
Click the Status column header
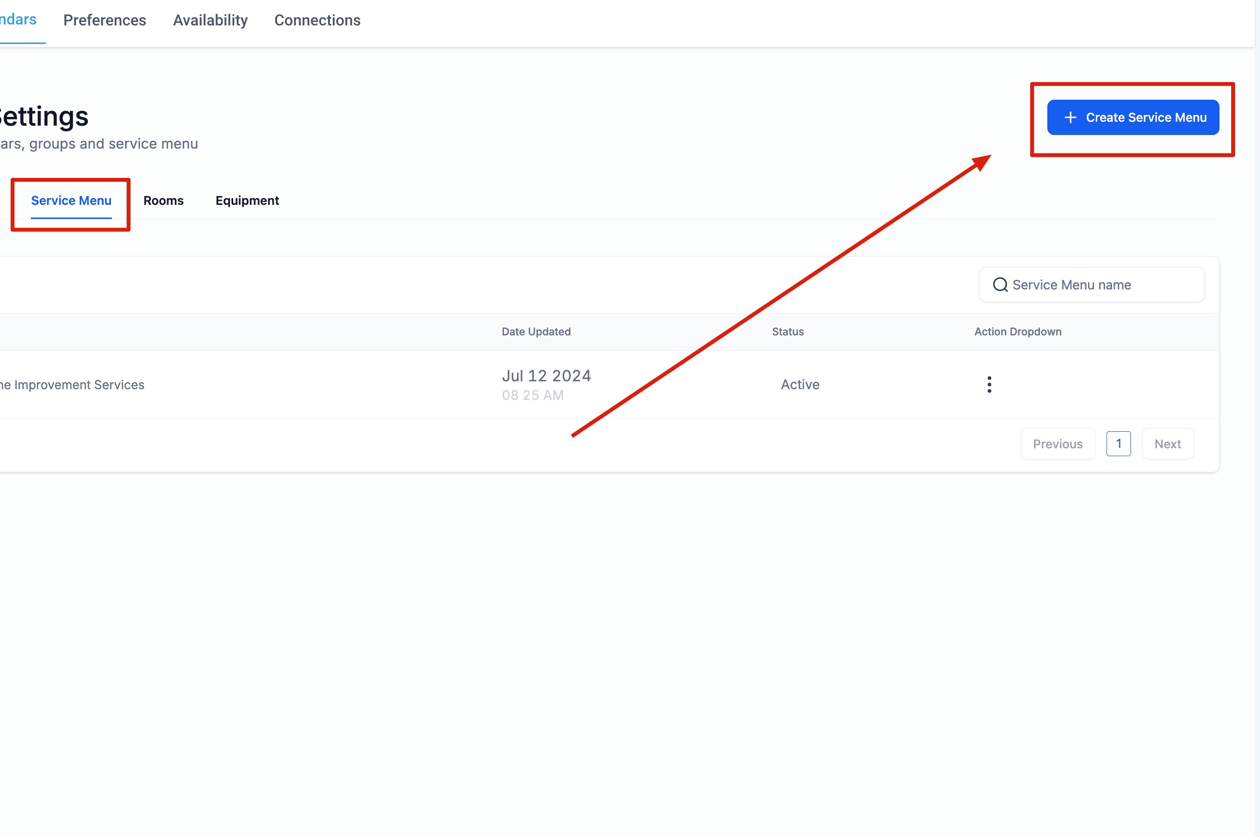click(787, 331)
